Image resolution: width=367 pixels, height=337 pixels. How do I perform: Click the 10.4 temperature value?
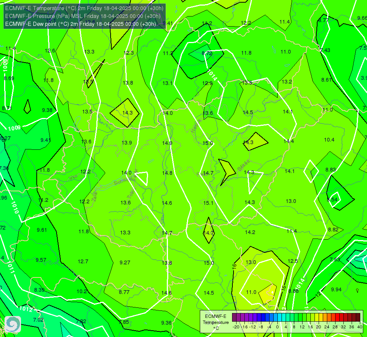(329, 140)
